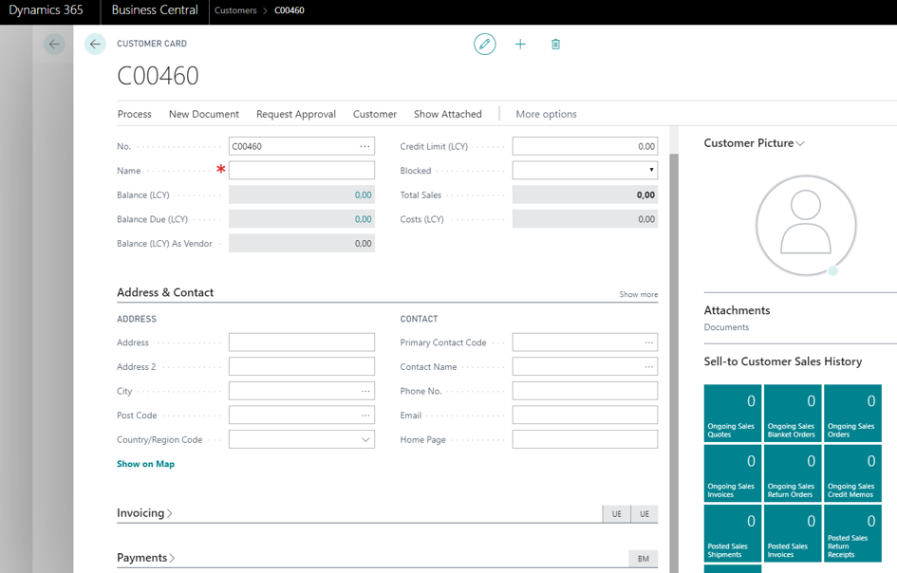
Task: Click the BM summary value on Payments
Action: [643, 558]
